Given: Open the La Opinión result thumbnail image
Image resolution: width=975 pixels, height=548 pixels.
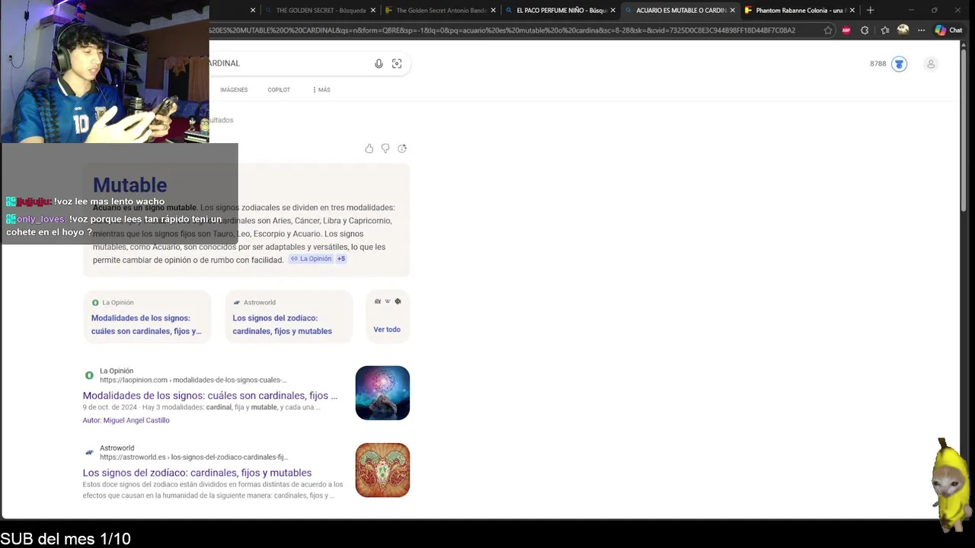Looking at the screenshot, I should (x=382, y=393).
